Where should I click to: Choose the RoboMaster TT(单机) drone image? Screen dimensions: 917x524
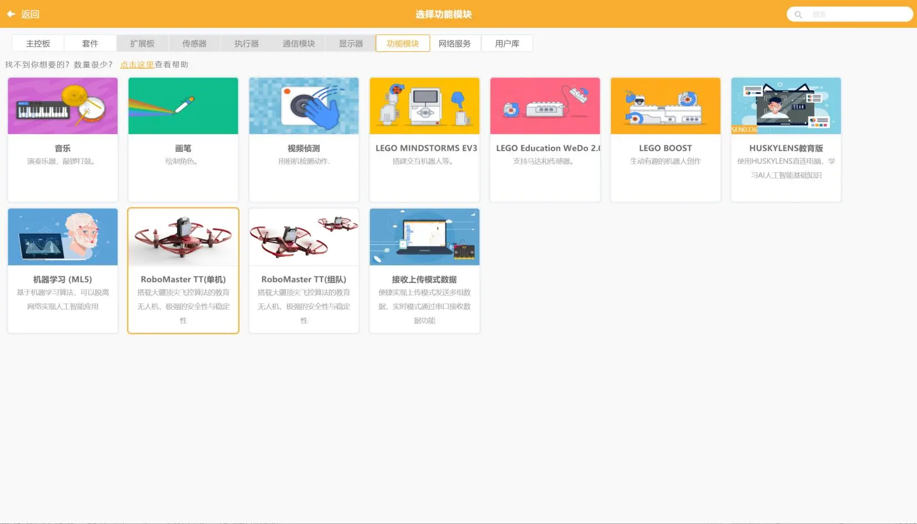183,237
